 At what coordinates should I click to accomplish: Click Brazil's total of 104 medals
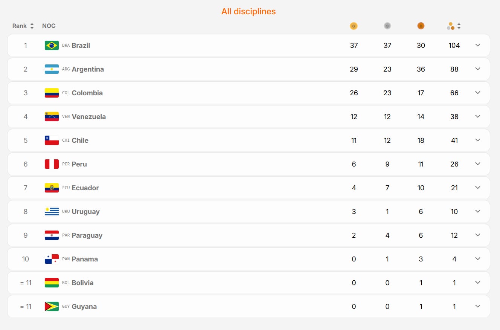[454, 46]
